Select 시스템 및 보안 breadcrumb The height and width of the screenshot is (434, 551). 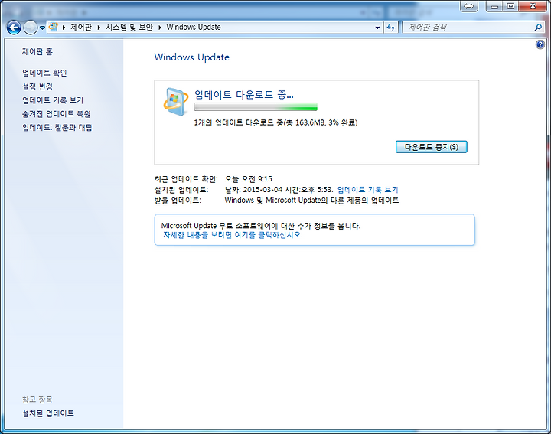[129, 27]
